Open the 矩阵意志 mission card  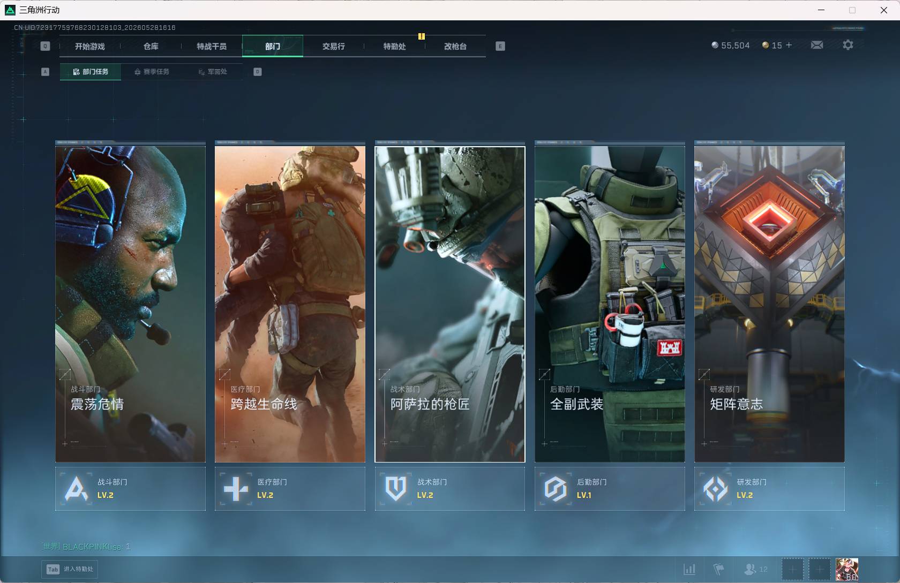769,304
